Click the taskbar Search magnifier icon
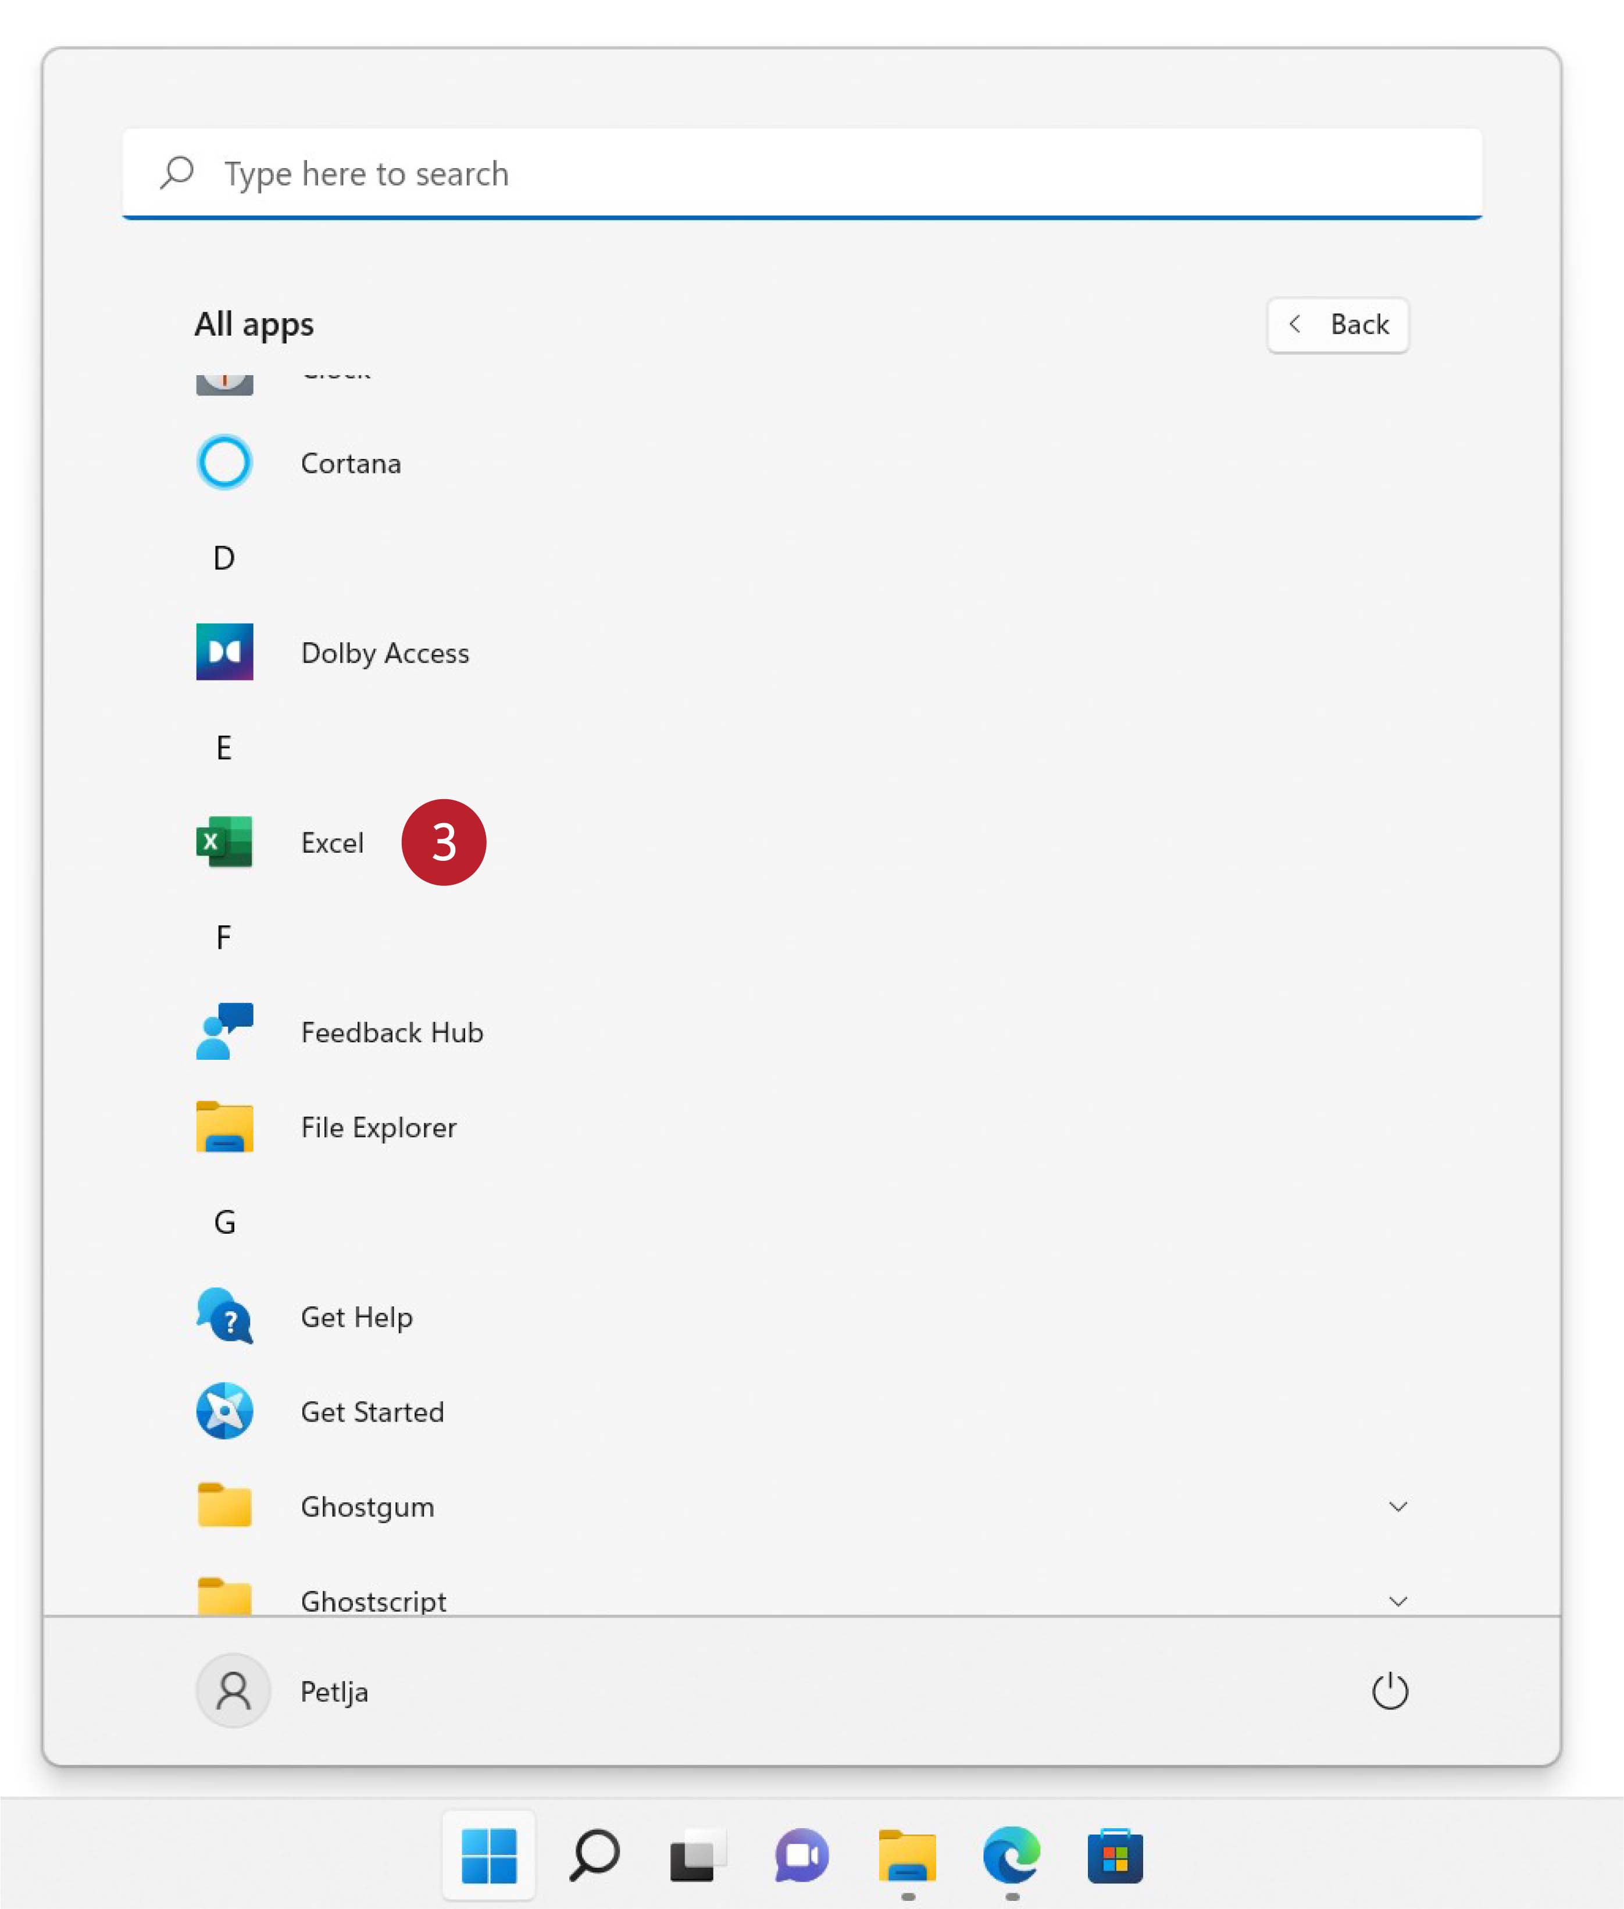The image size is (1624, 1909). [x=594, y=1855]
